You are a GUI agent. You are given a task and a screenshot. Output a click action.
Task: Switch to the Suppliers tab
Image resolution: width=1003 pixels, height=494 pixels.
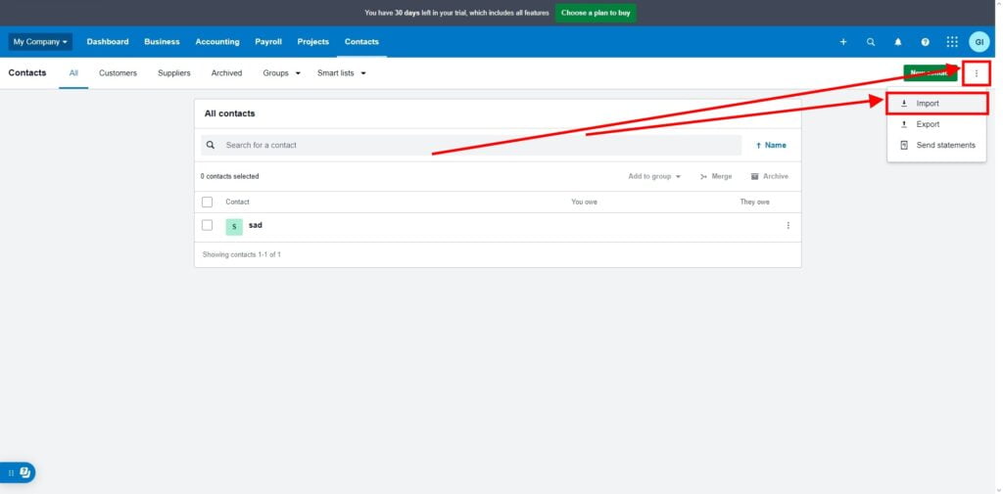tap(174, 73)
